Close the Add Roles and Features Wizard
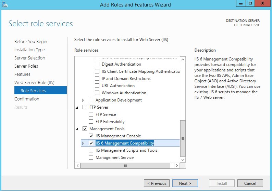 pyautogui.click(x=263, y=3)
